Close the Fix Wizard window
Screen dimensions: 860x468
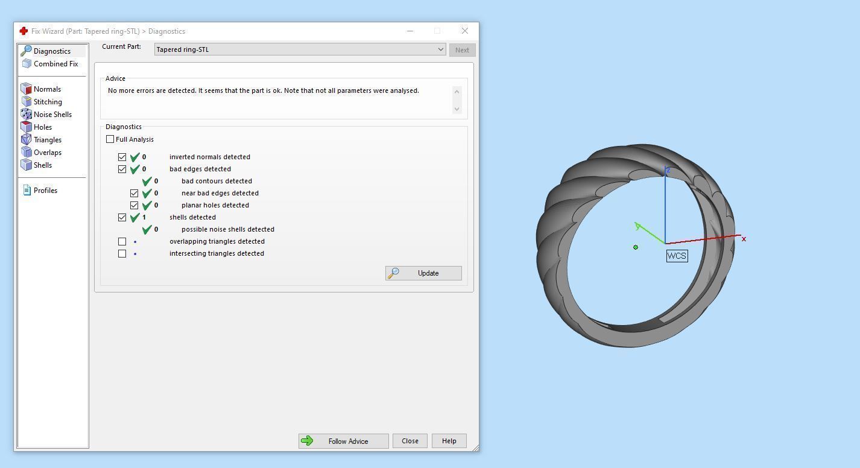pyautogui.click(x=464, y=31)
